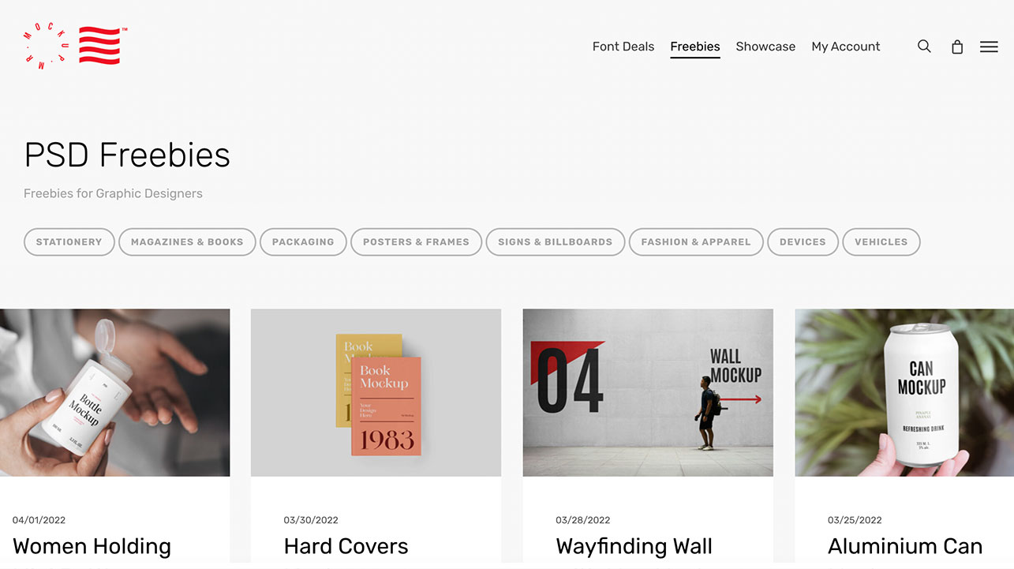Open the hamburger menu icon
This screenshot has width=1014, height=569.
coord(989,47)
